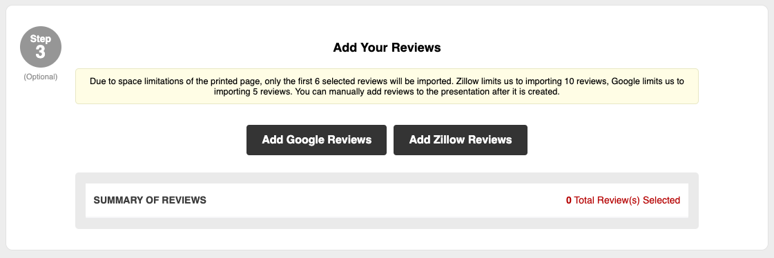Viewport: 774px width, 258px height.
Task: Click the 'Google limits us to' text in the notice
Action: 648,81
